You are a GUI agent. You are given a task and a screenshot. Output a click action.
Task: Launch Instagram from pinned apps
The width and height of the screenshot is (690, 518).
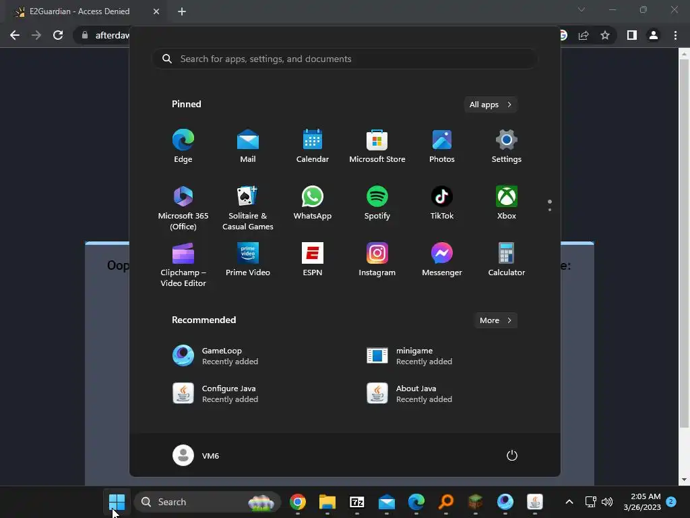point(377,260)
